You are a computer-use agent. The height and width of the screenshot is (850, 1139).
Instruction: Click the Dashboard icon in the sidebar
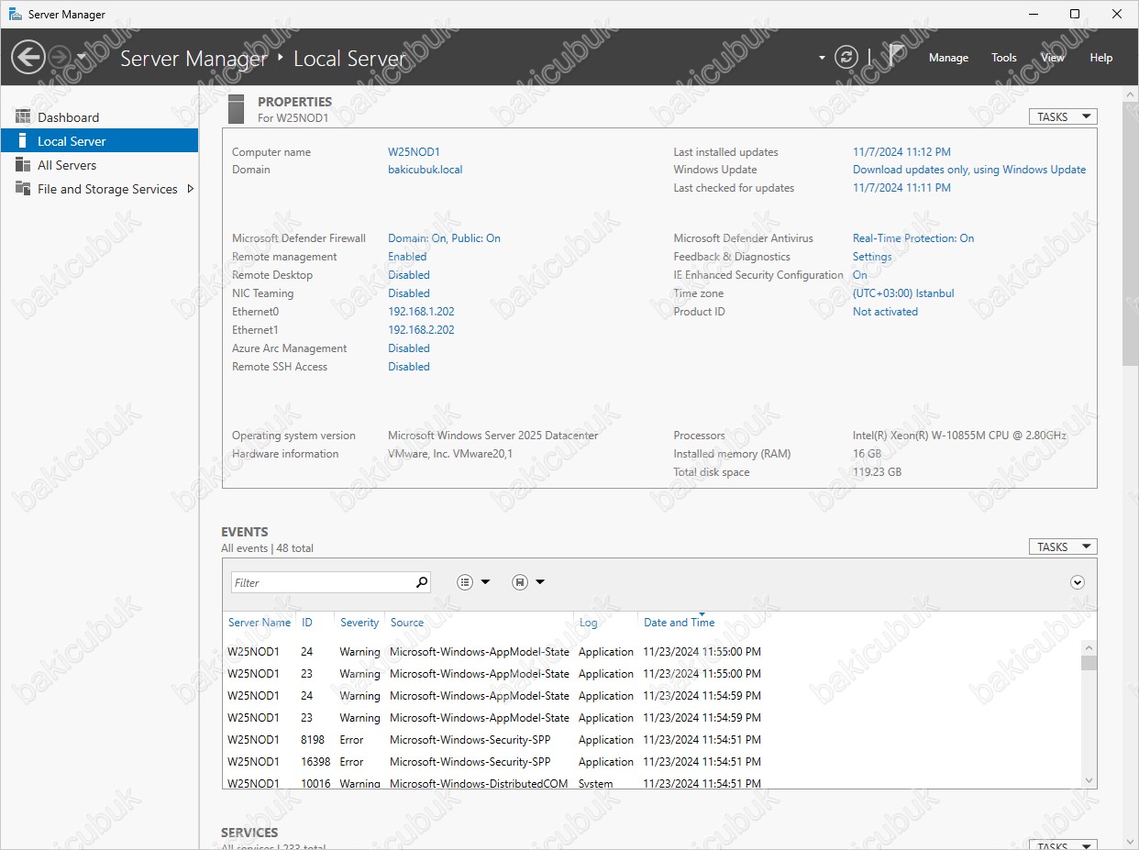tap(23, 117)
